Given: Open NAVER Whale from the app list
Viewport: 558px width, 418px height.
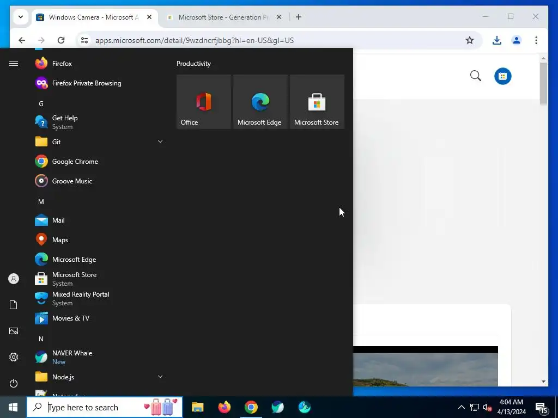Looking at the screenshot, I should click(99, 357).
